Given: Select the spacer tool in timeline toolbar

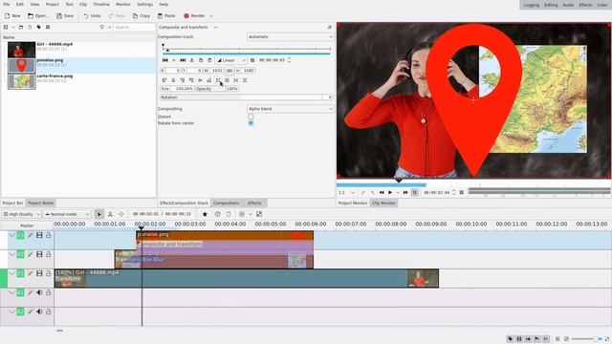Looking at the screenshot, I should tap(121, 214).
